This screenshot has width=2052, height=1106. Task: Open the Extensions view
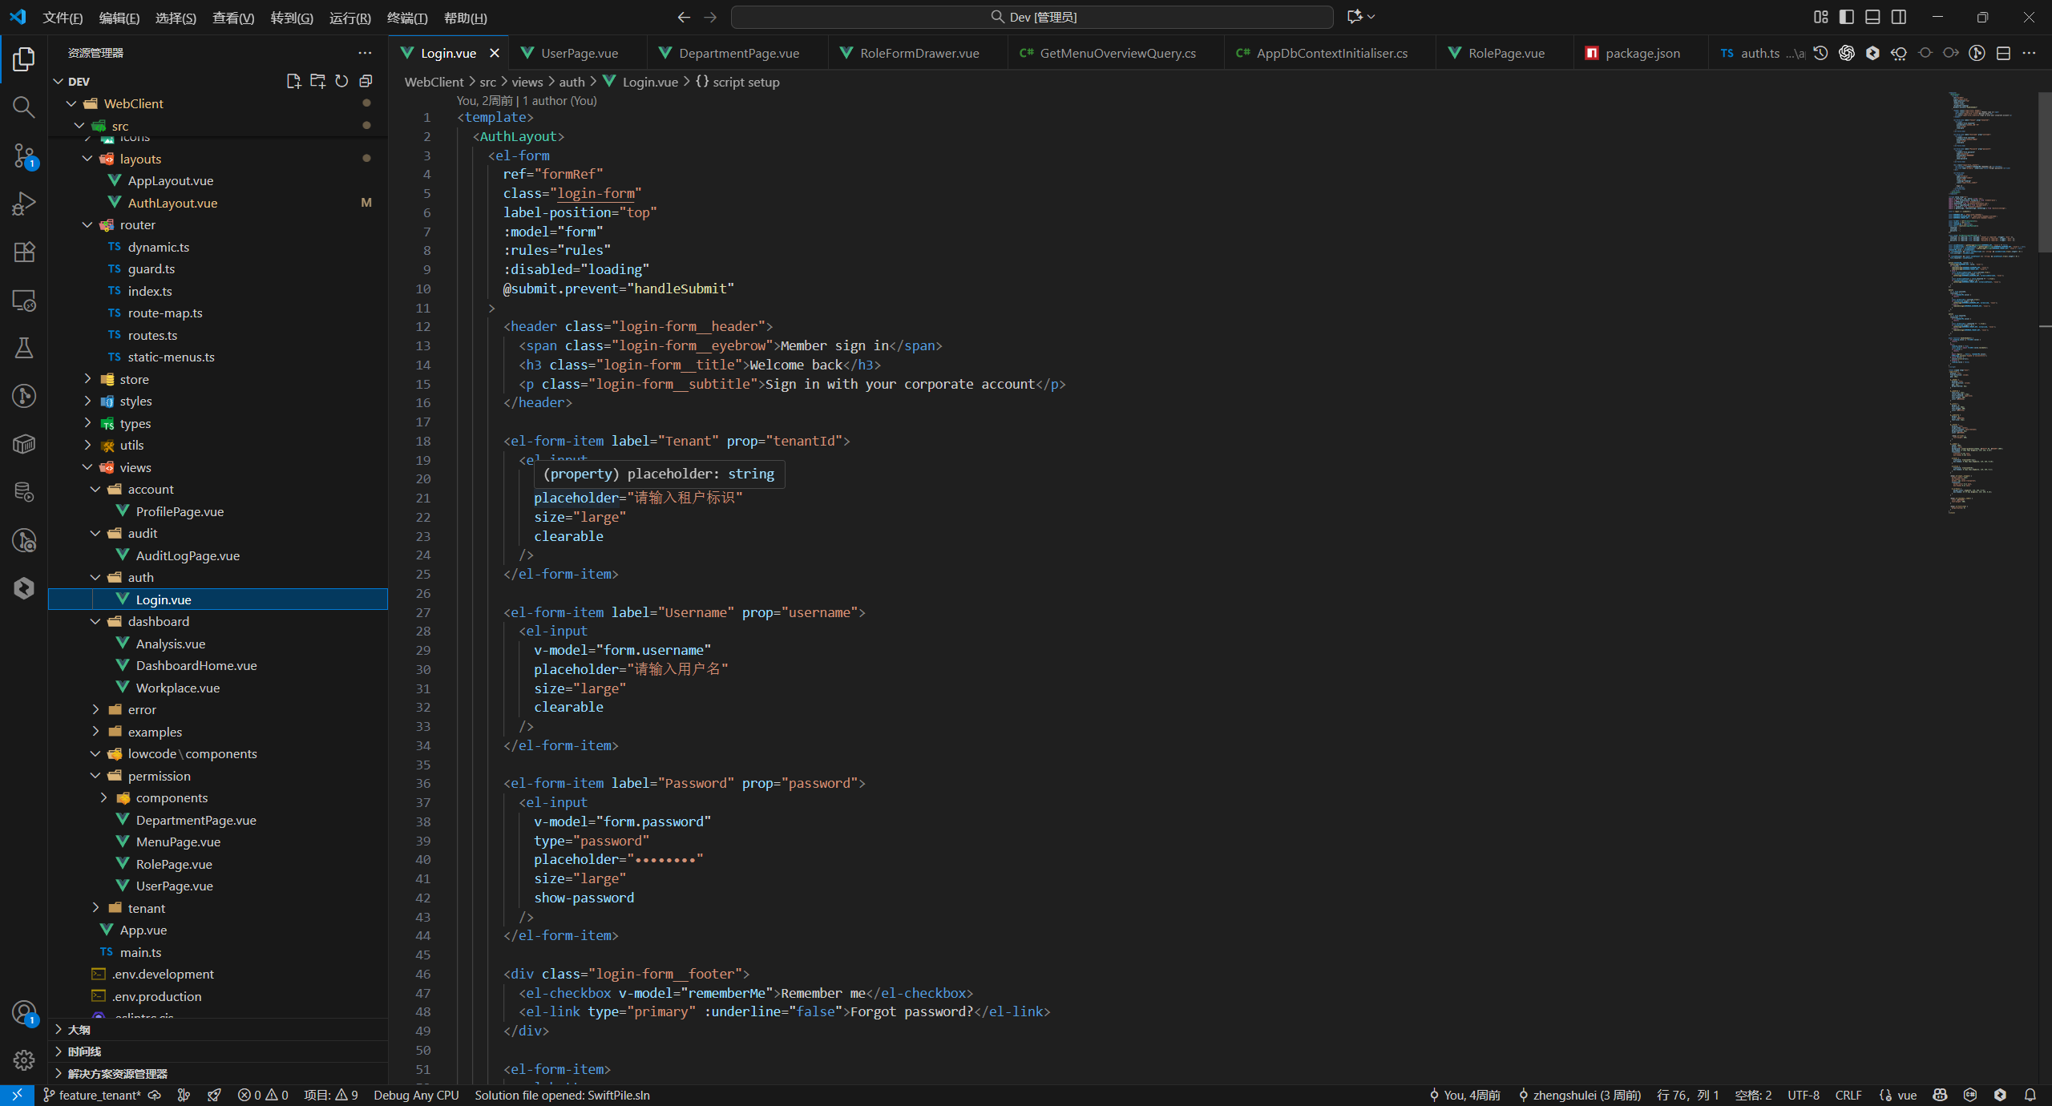(x=23, y=252)
